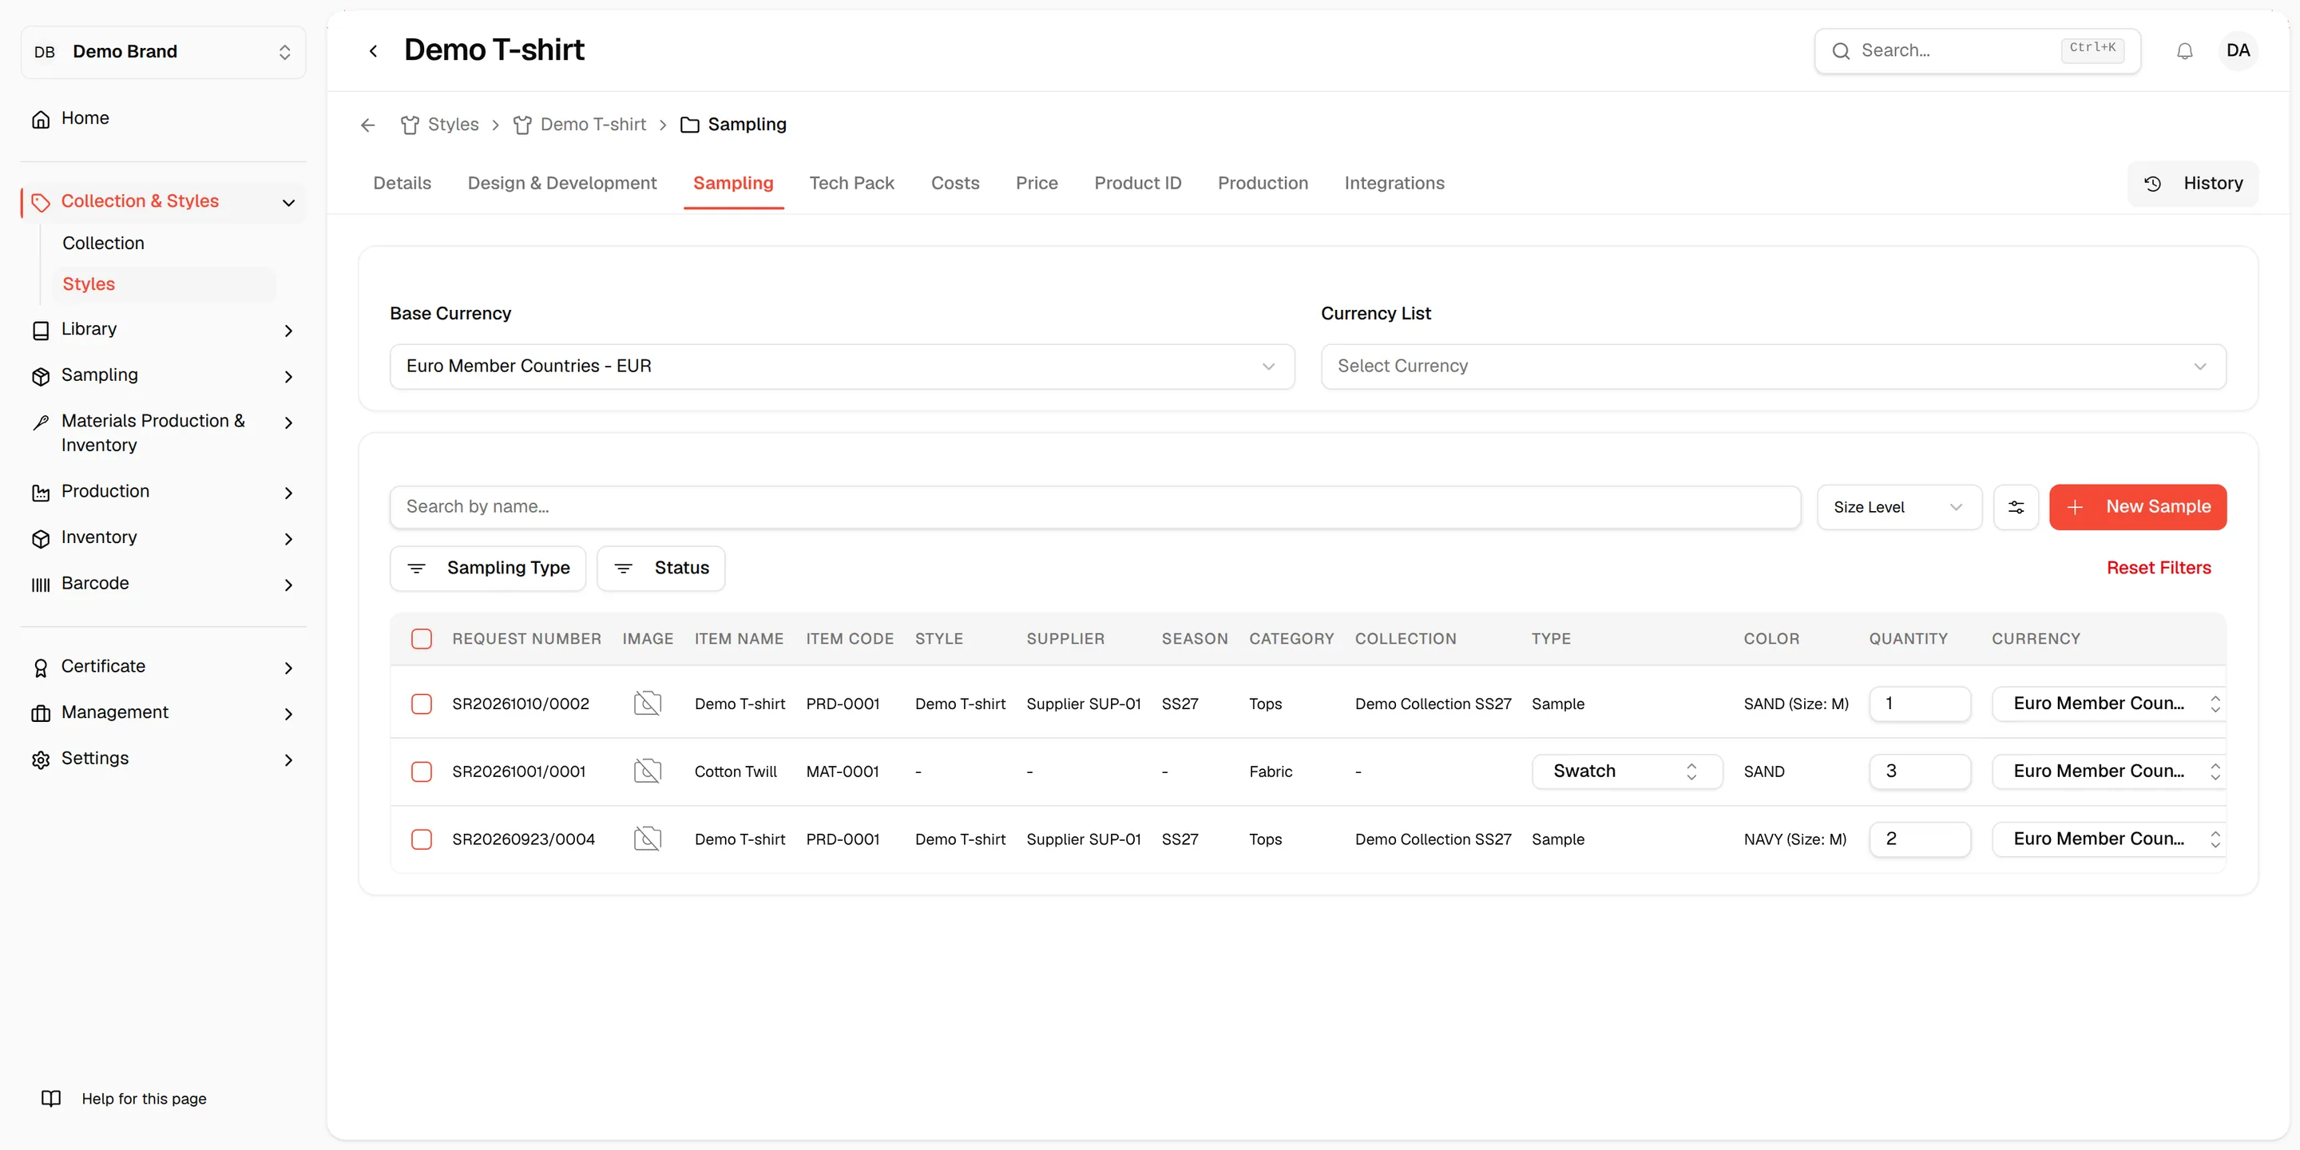This screenshot has height=1150, width=2300.
Task: Collapse the Collection & Styles section chevron
Action: coord(288,203)
